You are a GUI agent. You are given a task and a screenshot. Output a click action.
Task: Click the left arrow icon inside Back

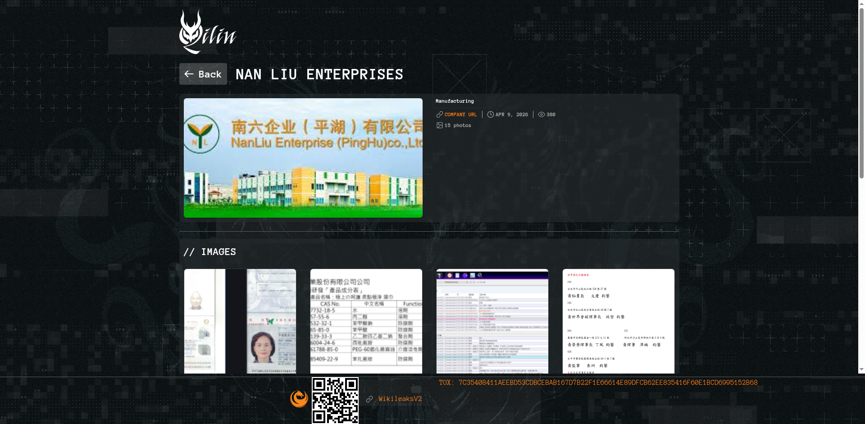189,74
